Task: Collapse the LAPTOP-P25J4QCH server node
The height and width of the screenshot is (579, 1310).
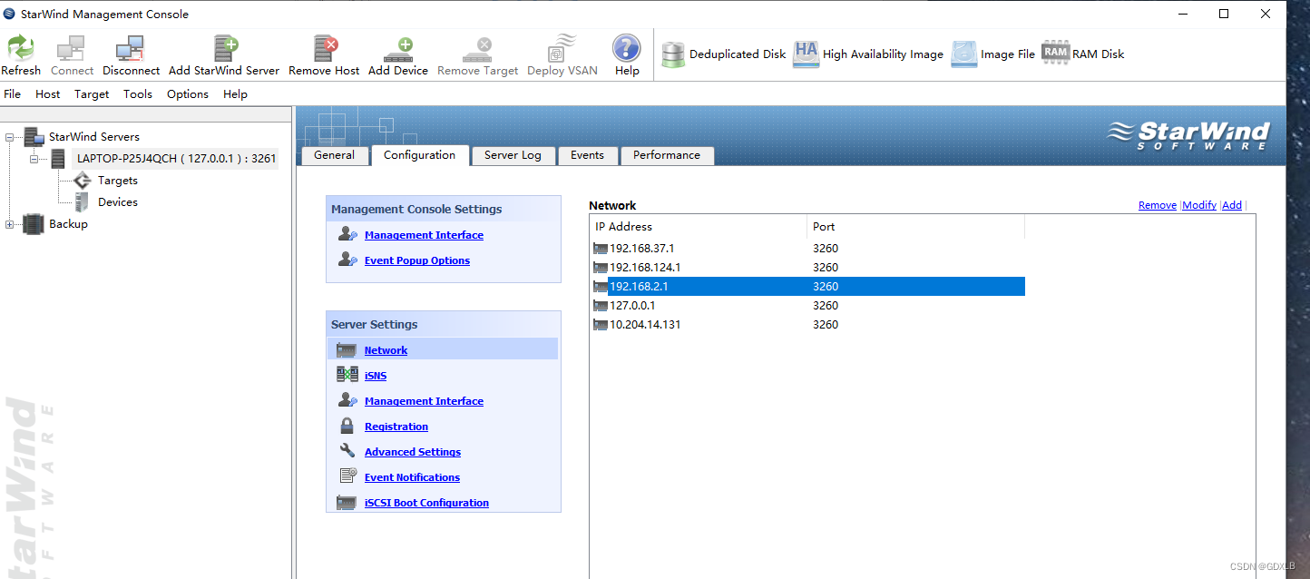Action: point(34,159)
